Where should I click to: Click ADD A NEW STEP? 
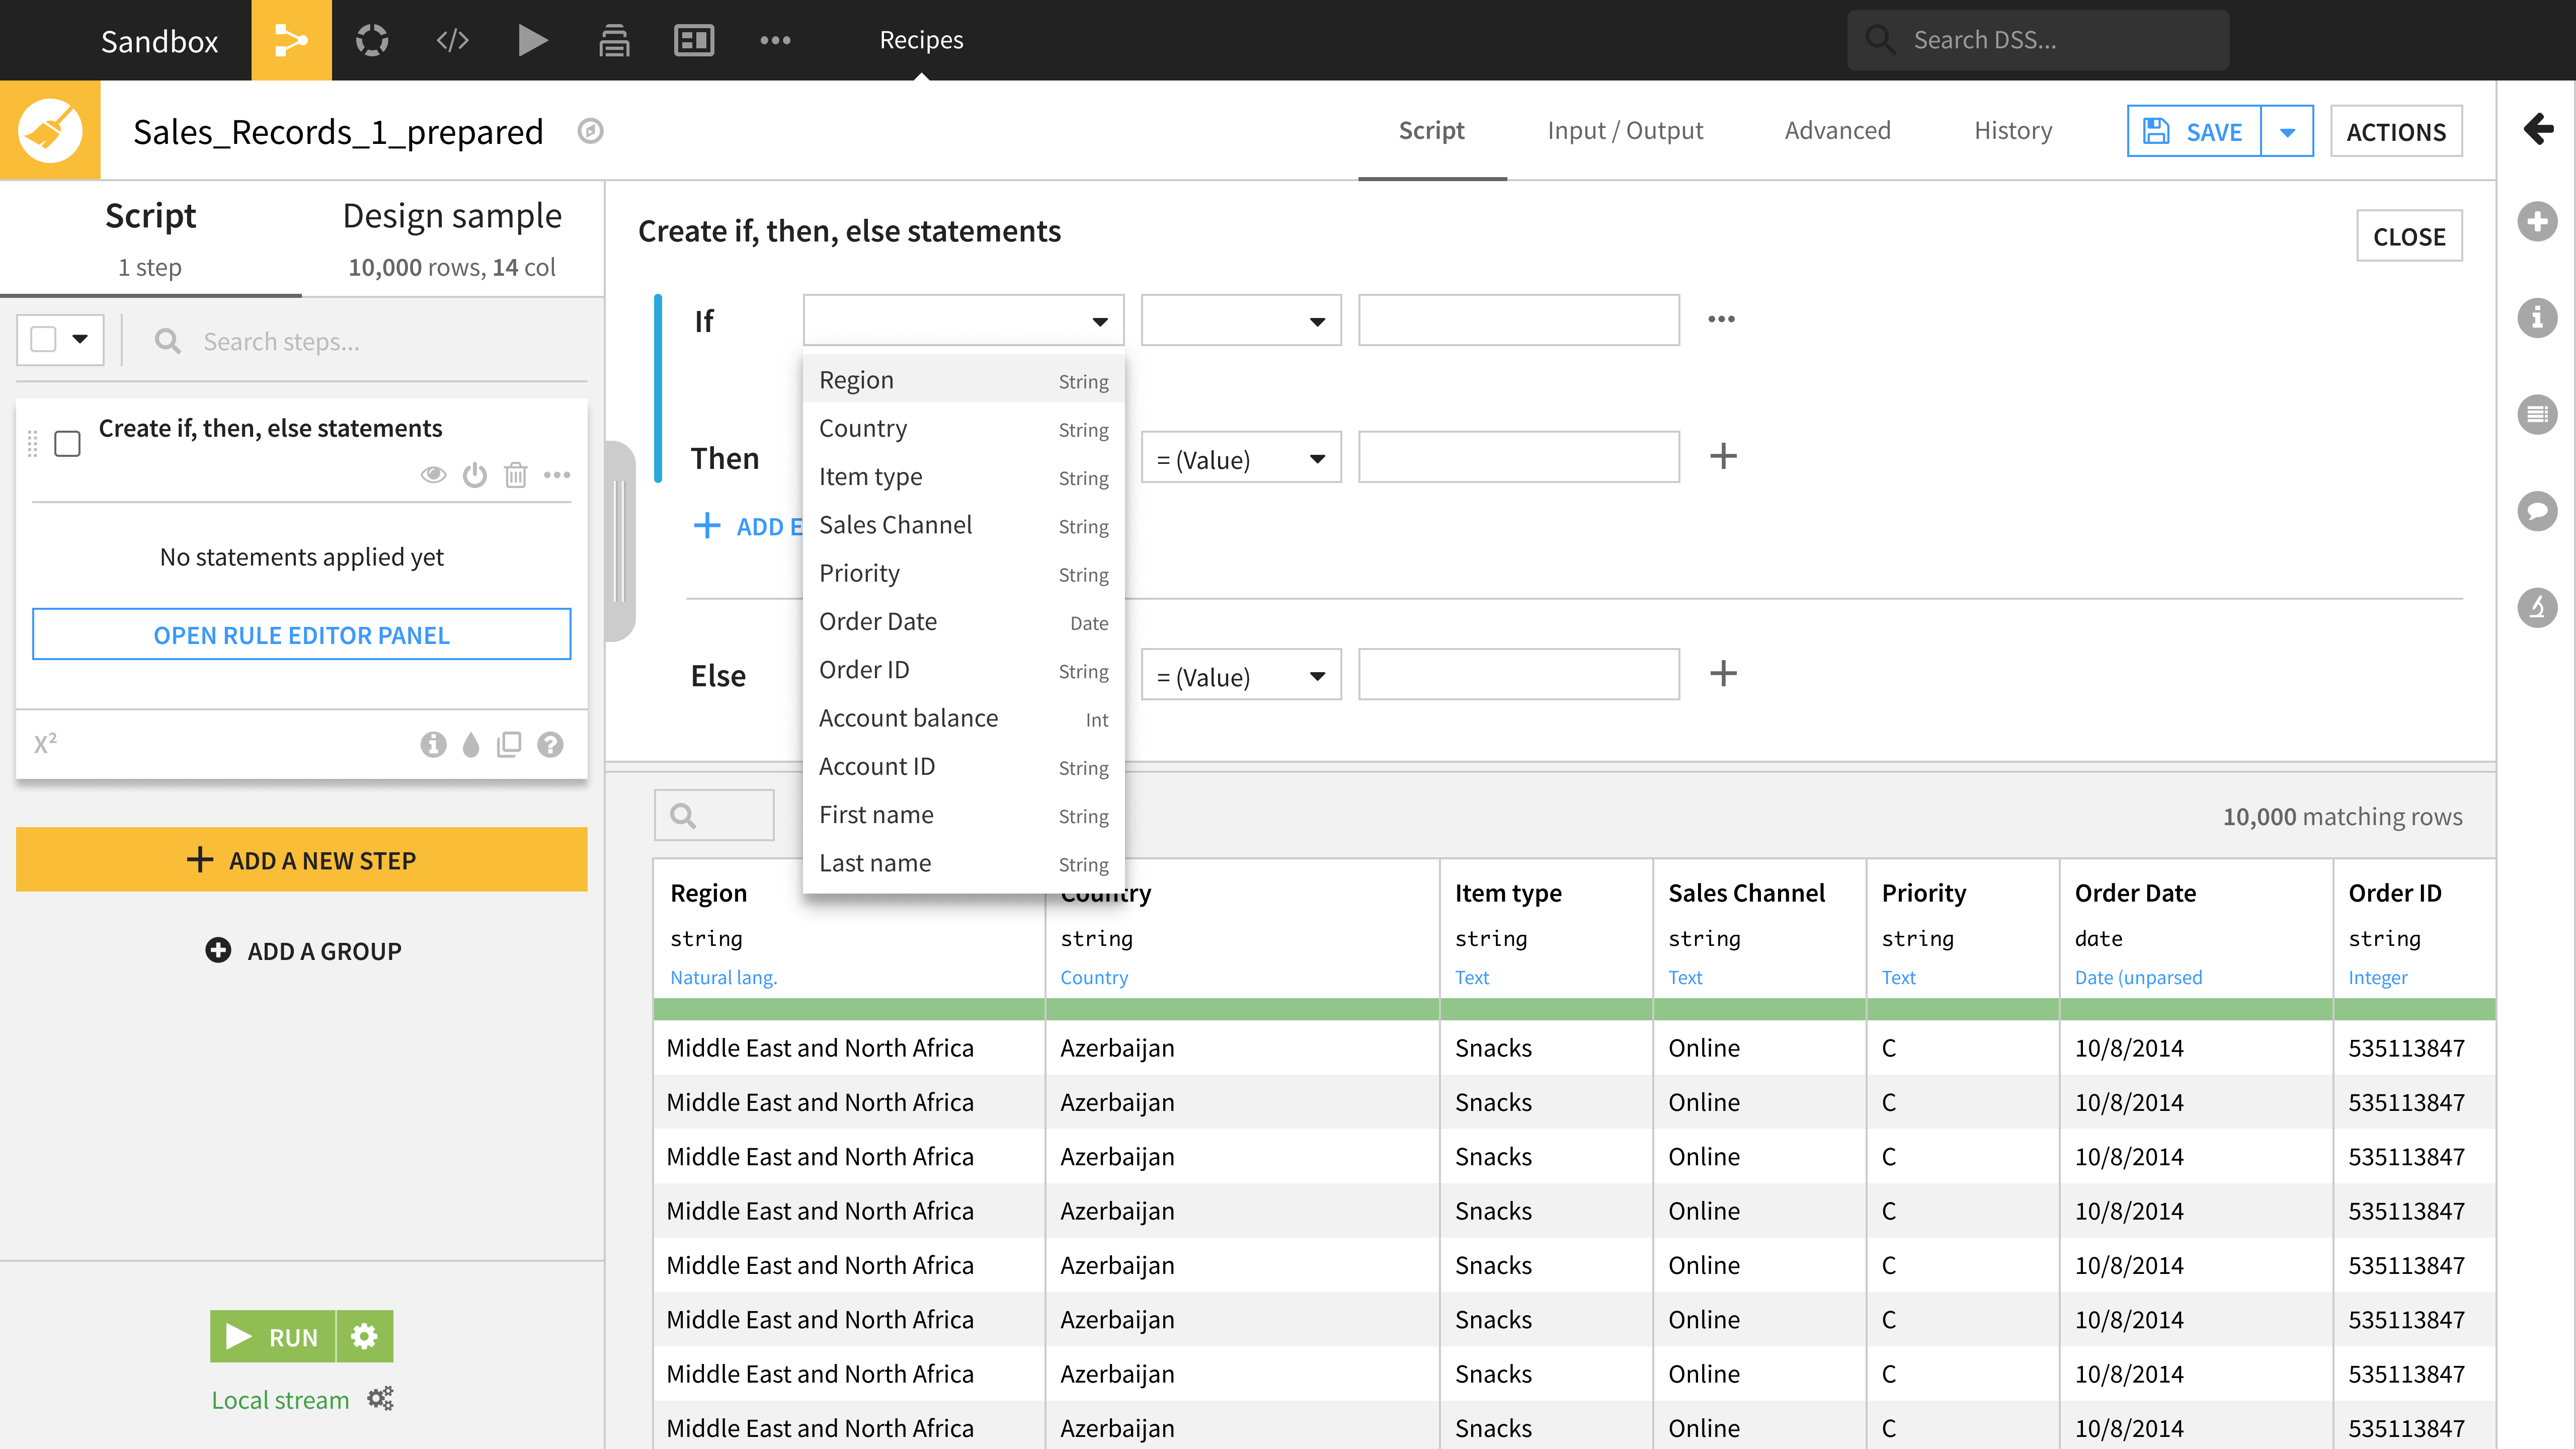(x=301, y=859)
